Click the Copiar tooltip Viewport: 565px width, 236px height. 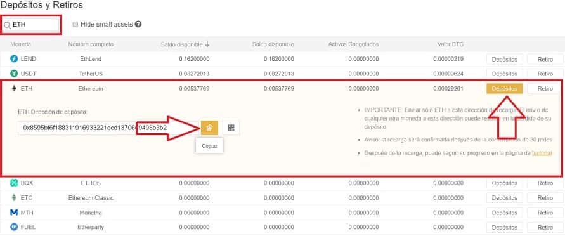pyautogui.click(x=209, y=146)
